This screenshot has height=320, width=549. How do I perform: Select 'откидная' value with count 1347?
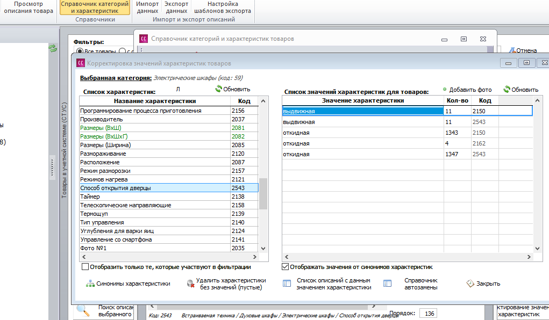tap(407, 154)
